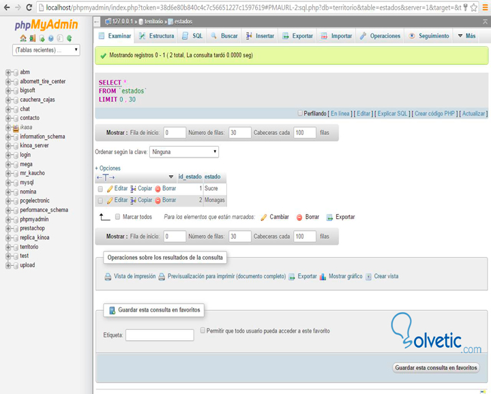
Task: Click the Previsualización para imprimir link
Action: click(x=226, y=276)
